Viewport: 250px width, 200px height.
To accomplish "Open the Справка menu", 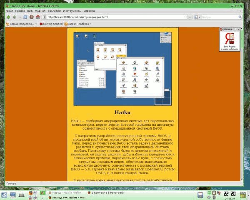I will pos(89,11).
